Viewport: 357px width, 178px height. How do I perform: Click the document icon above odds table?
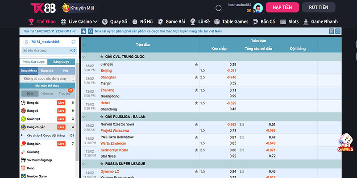[x=331, y=31]
